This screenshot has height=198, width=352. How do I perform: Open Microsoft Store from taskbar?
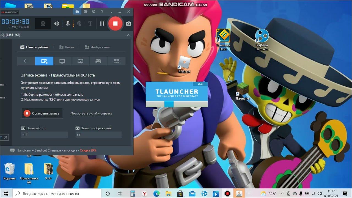pyautogui.click(x=180, y=193)
